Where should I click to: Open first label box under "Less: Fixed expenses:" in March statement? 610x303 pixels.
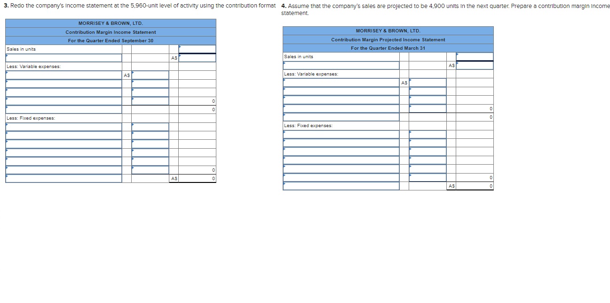341,134
